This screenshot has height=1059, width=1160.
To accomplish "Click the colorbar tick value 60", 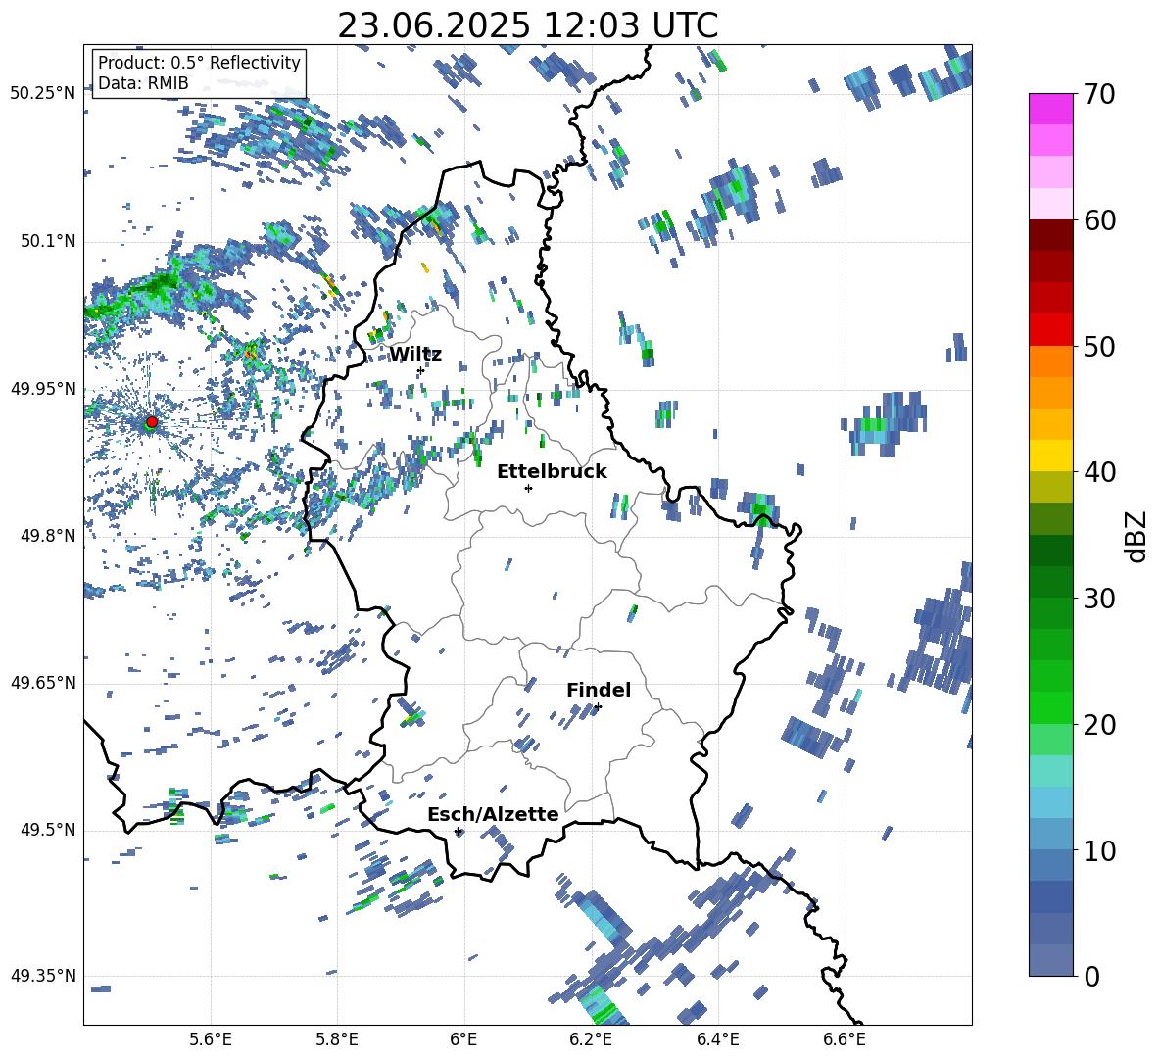I will click(x=1098, y=220).
